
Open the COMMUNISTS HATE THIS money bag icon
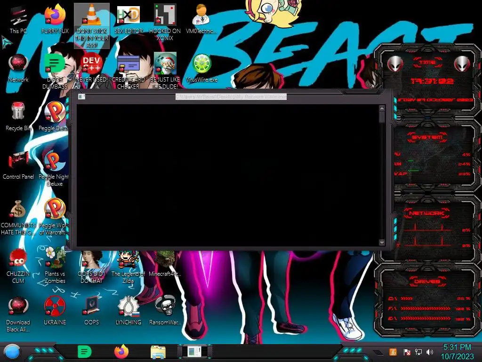point(18,217)
